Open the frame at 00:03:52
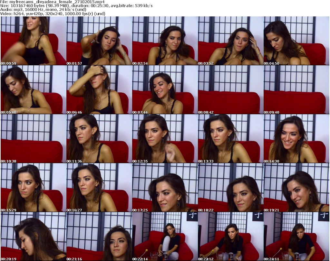The height and width of the screenshot is (261, 330). coord(231,41)
